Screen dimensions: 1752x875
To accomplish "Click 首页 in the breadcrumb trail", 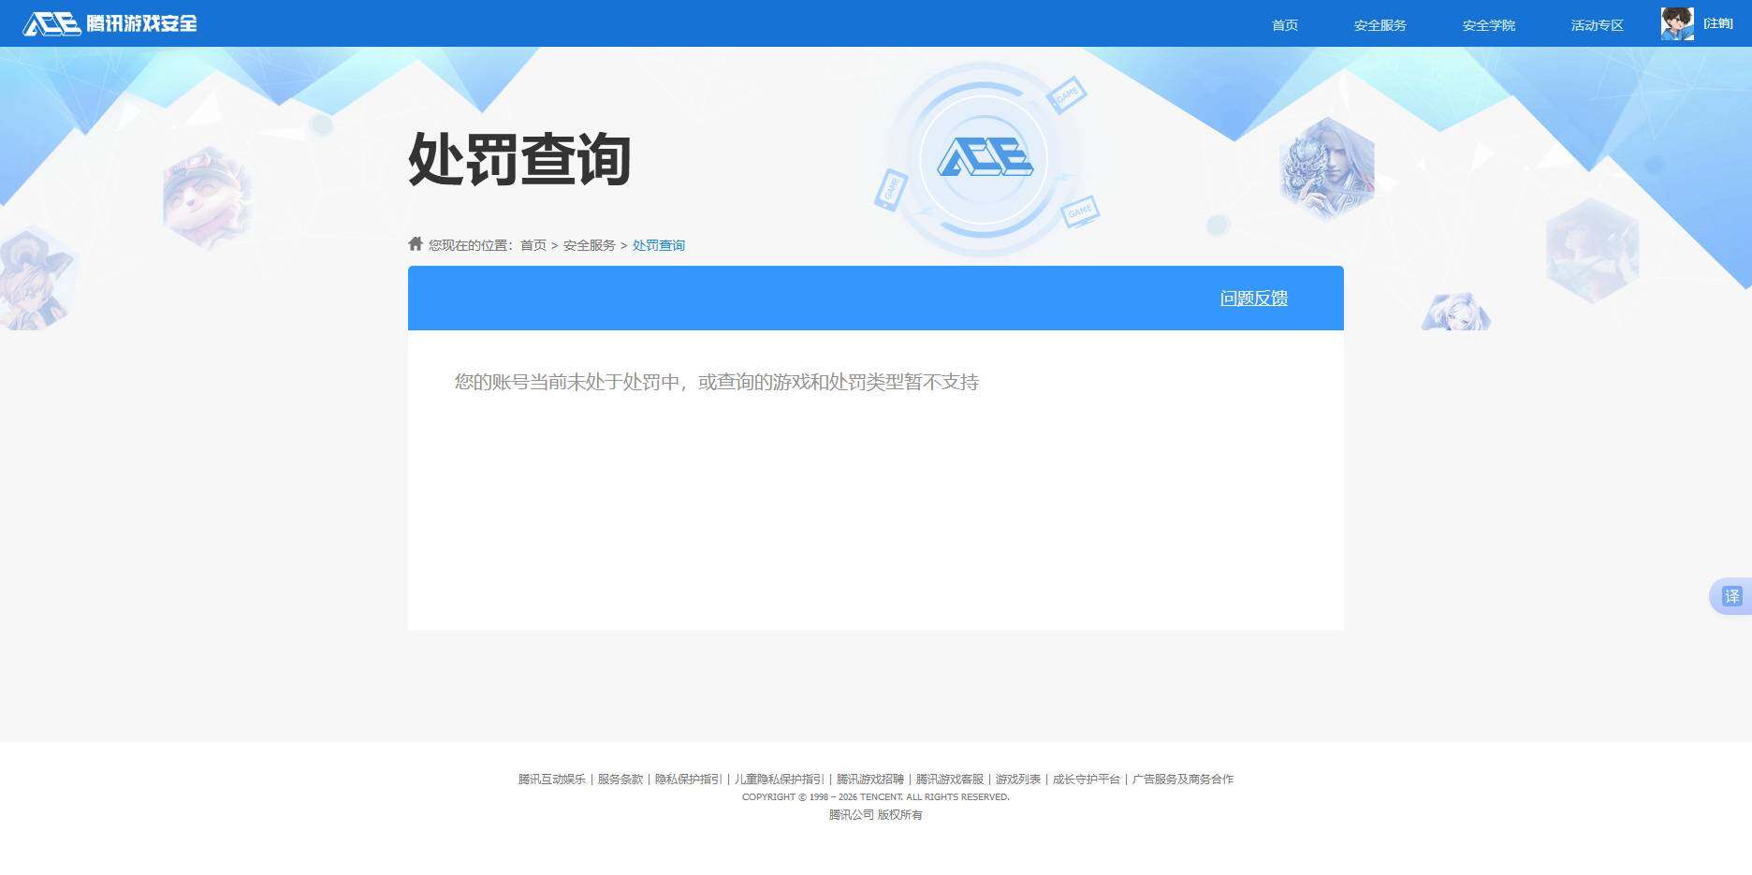I will pos(533,244).
